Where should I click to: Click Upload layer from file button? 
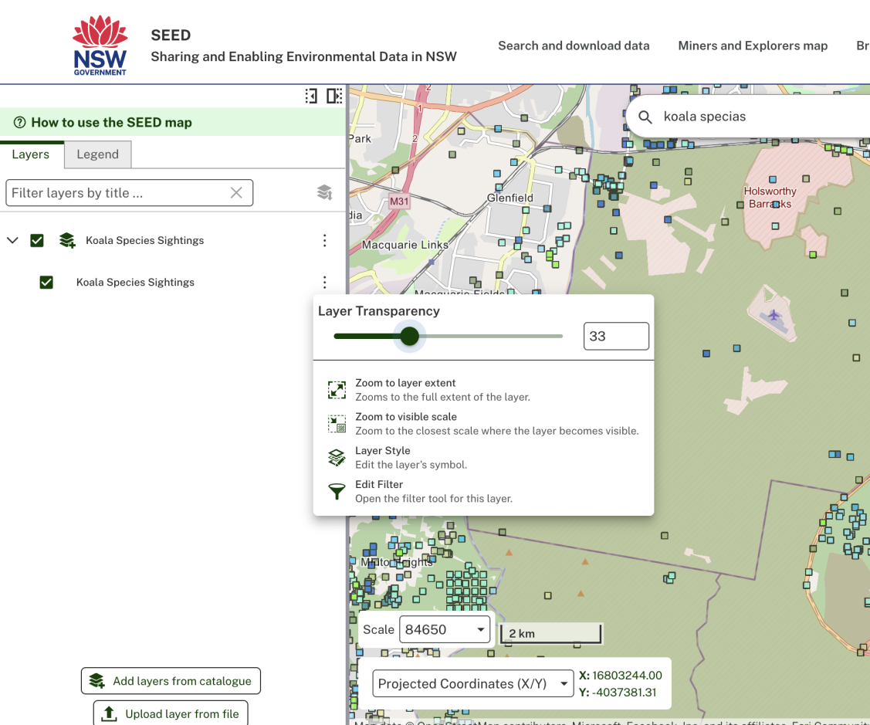point(171,713)
